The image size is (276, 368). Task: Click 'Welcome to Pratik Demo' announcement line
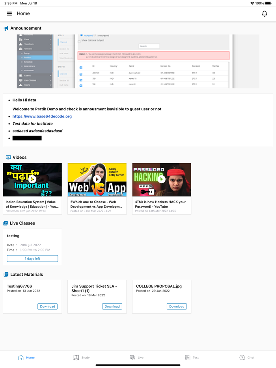87,109
